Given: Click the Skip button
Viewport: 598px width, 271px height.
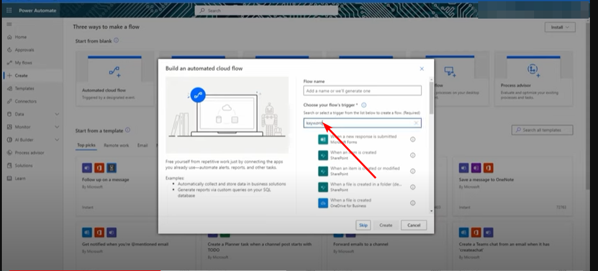Looking at the screenshot, I should click(x=363, y=225).
